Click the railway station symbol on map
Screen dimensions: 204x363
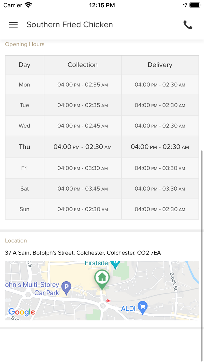click(108, 301)
